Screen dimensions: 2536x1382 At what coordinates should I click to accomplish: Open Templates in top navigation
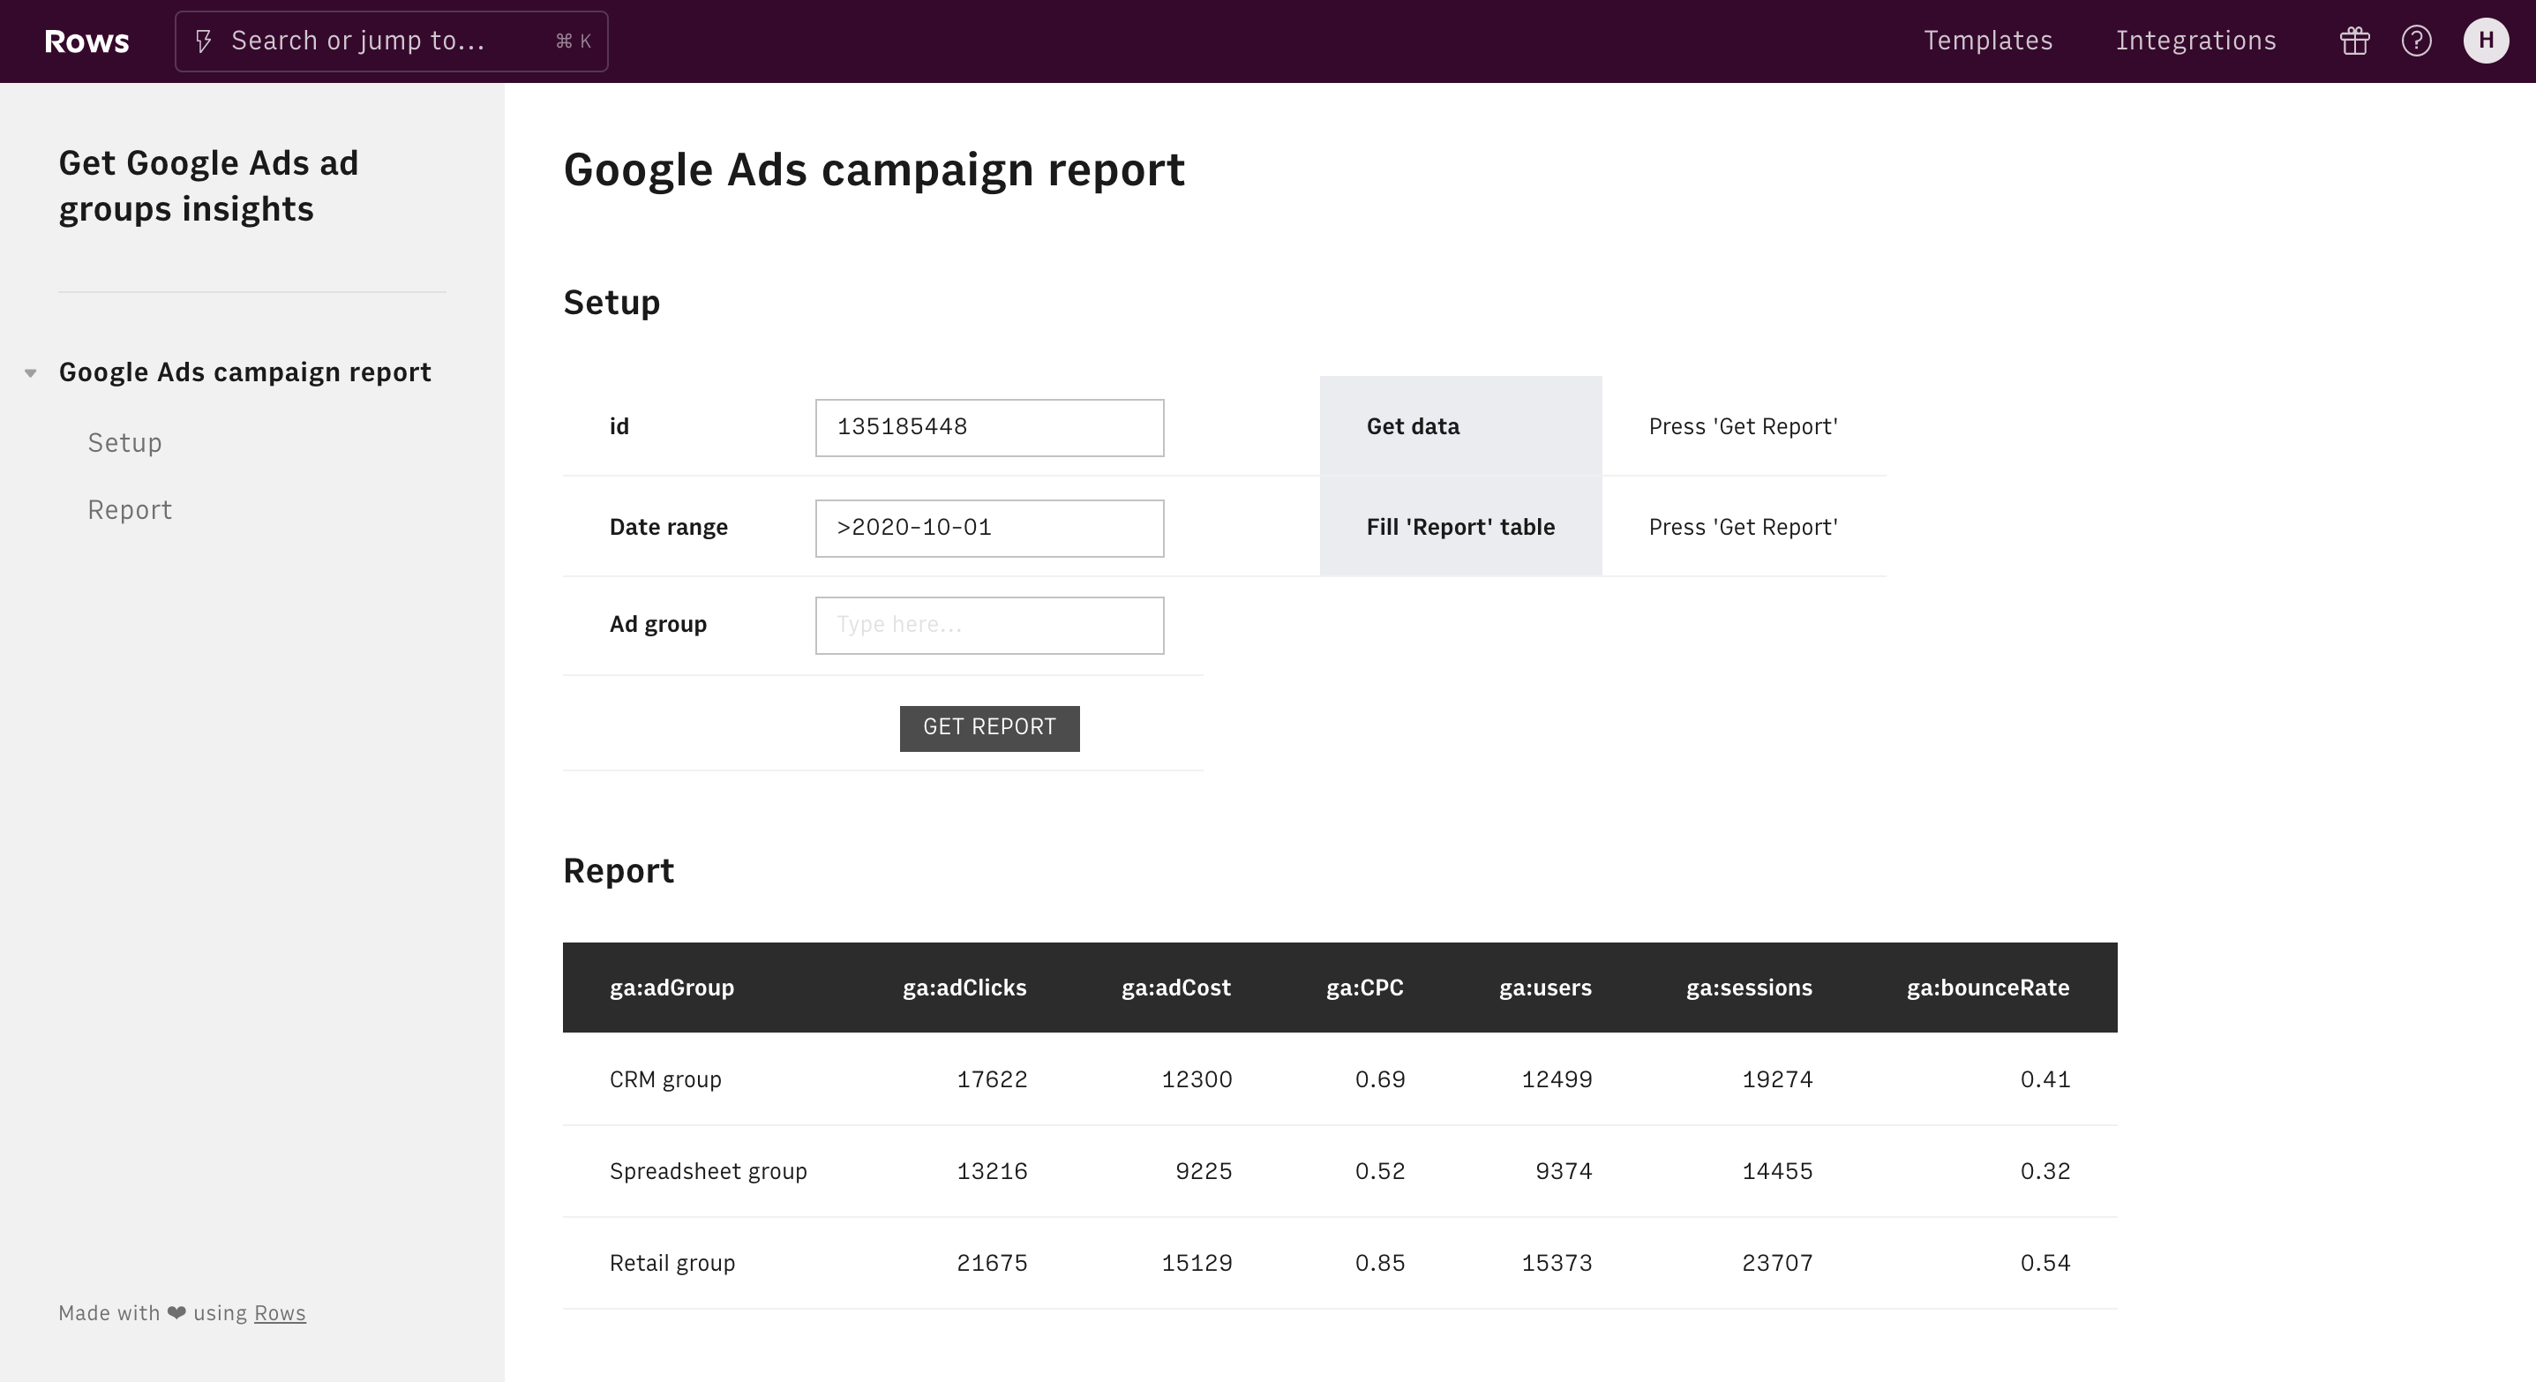coord(1988,41)
